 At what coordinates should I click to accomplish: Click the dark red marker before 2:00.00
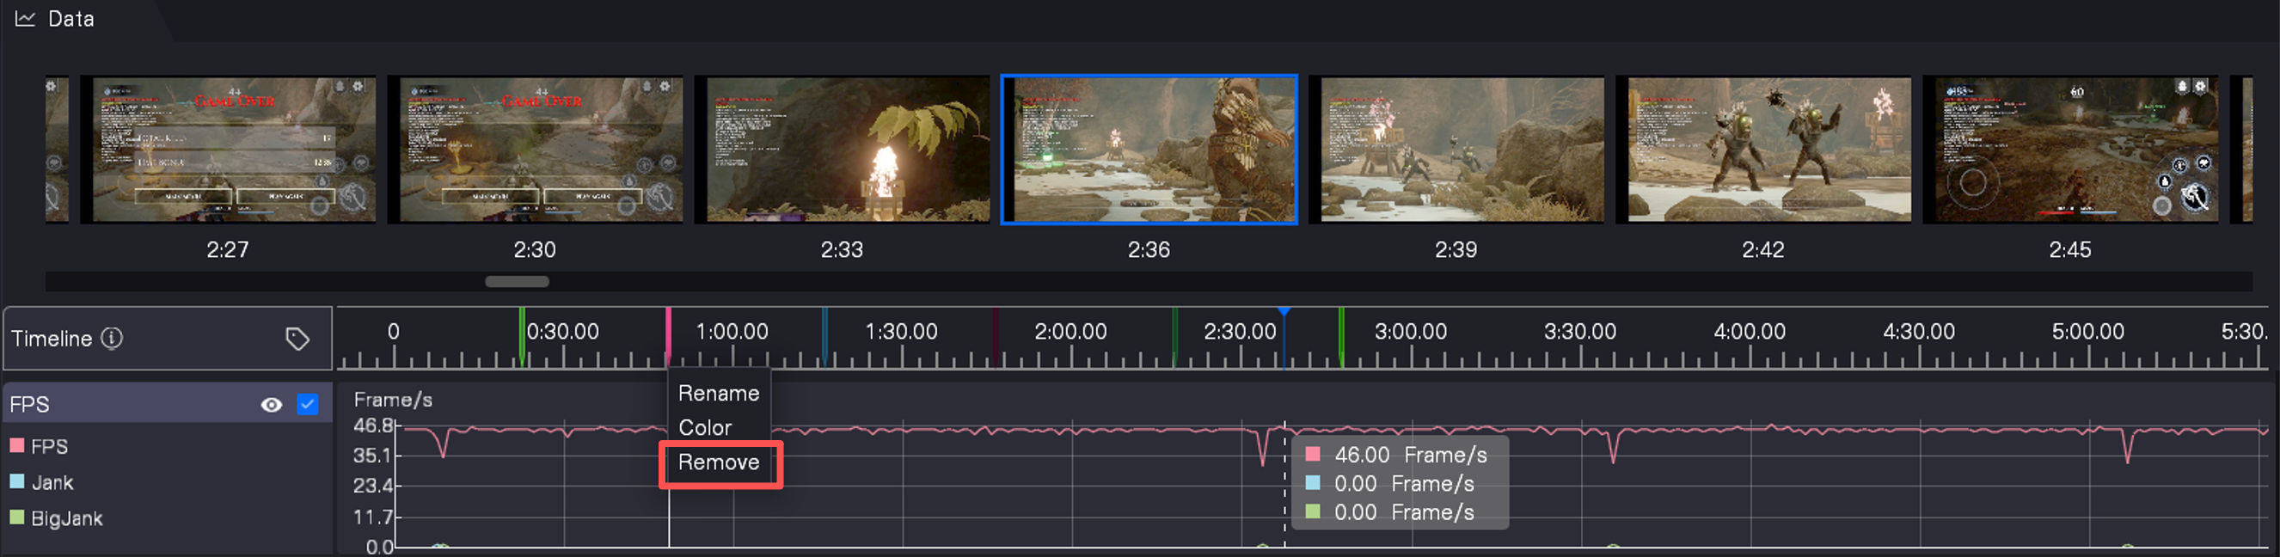[996, 336]
